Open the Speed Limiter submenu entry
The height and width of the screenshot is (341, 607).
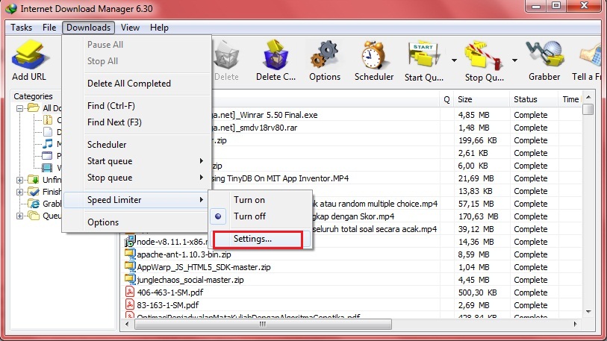pyautogui.click(x=136, y=200)
